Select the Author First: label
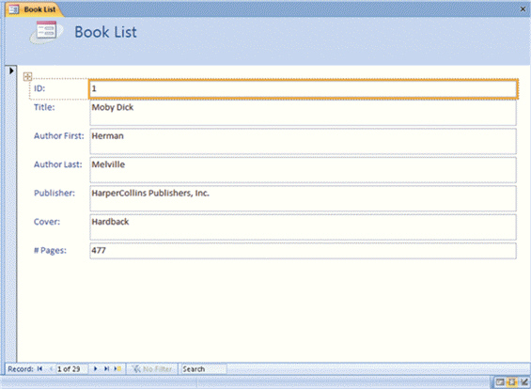Image resolution: width=531 pixels, height=389 pixels. 59,135
